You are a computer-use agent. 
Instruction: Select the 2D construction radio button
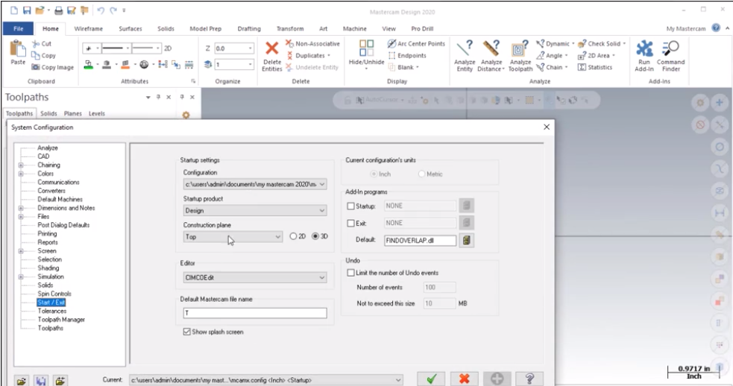click(x=293, y=236)
